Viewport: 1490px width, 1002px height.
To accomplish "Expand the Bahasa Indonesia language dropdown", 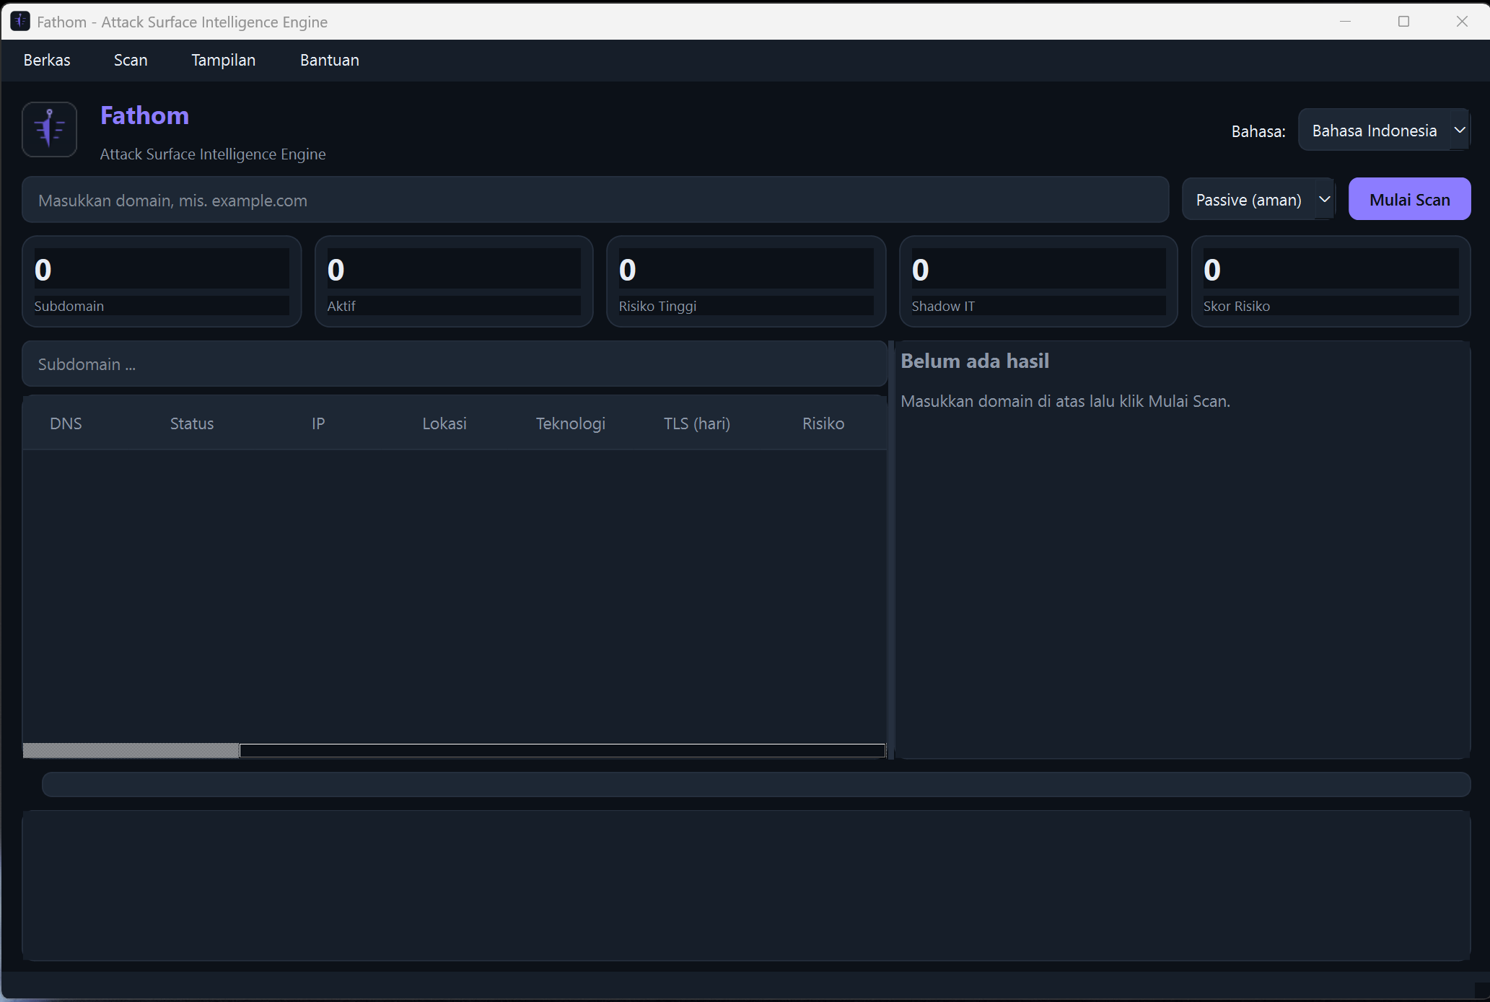I will click(1384, 130).
